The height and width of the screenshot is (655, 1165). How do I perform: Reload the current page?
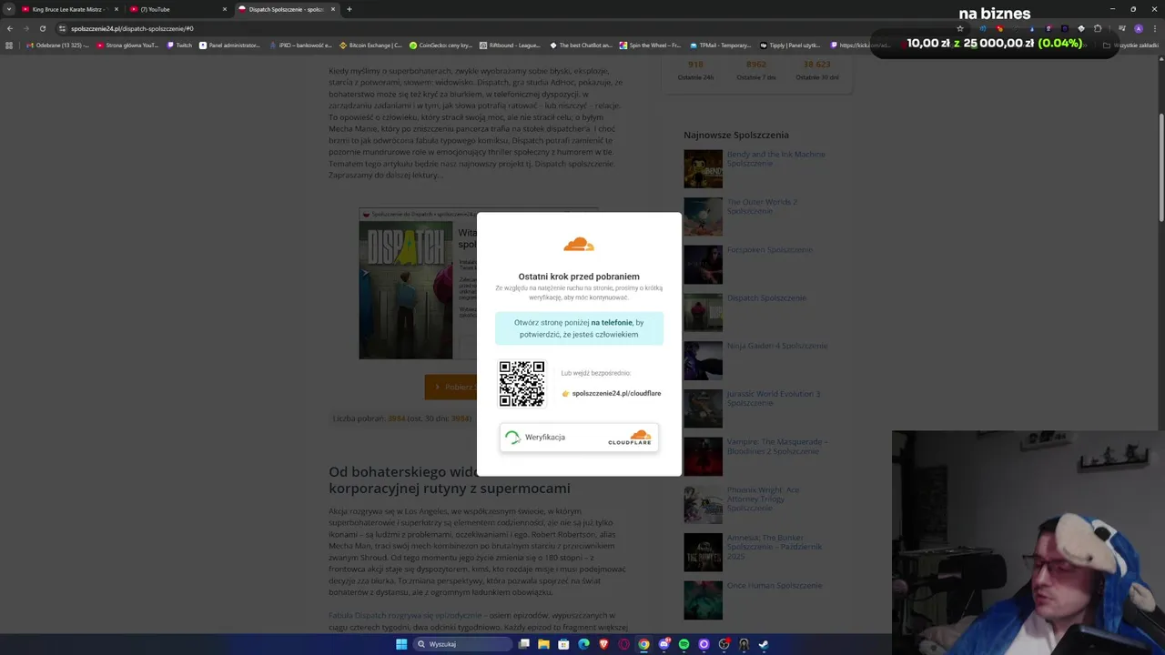click(42, 28)
